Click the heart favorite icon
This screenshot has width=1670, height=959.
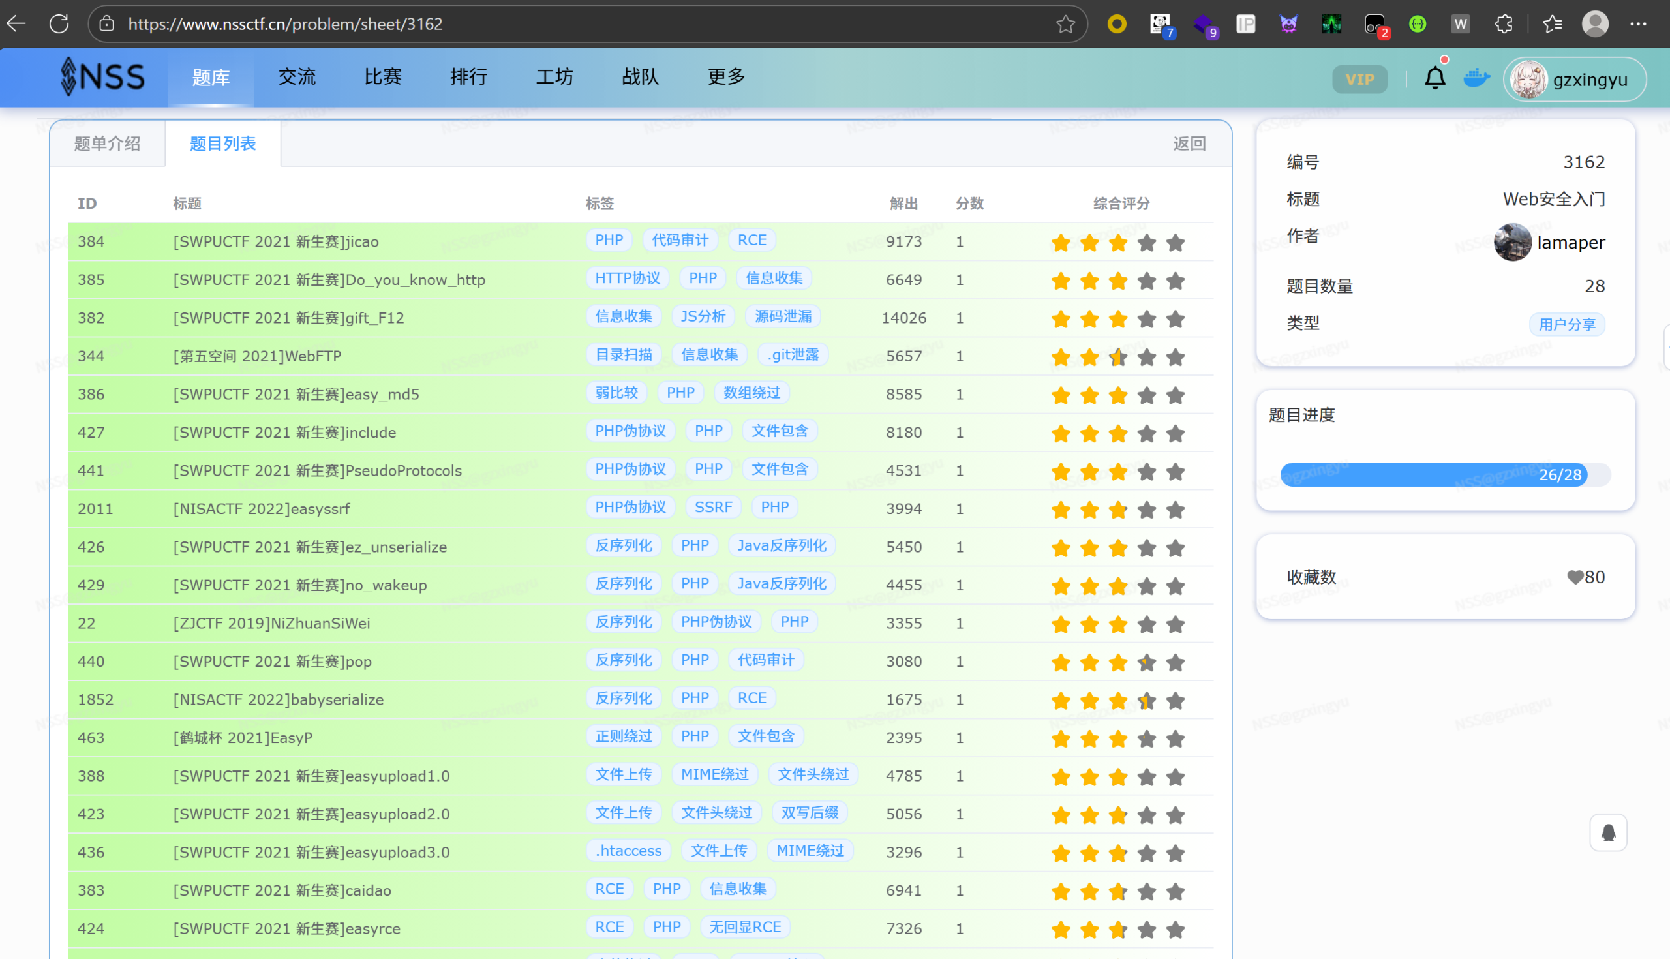[1575, 577]
